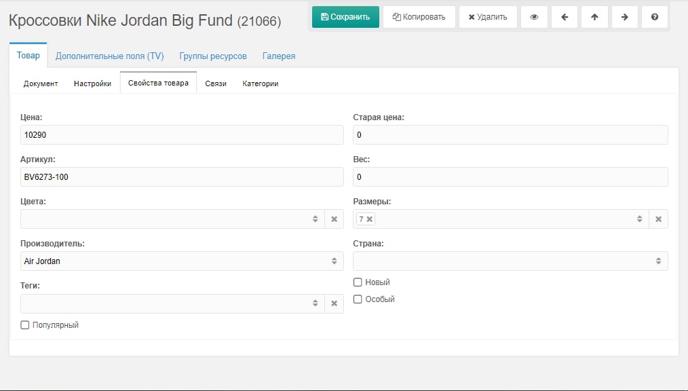Switch to the Документ subtab
688x391 pixels.
40,83
